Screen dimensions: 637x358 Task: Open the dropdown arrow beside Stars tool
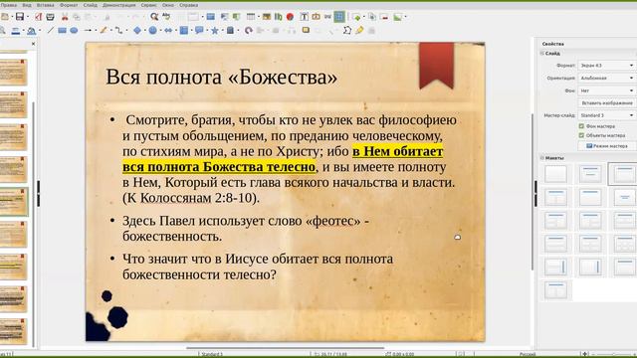[222, 31]
